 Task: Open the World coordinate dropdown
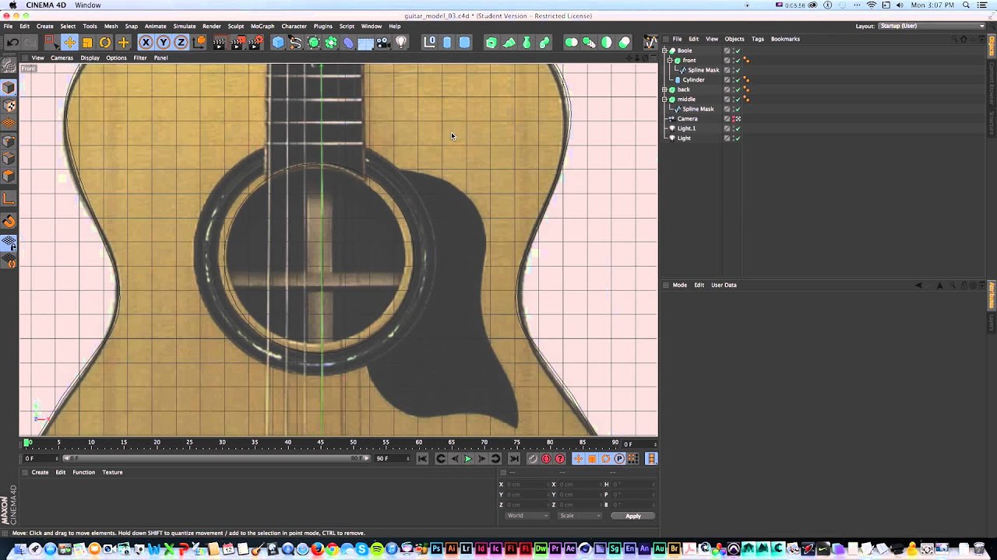click(x=527, y=516)
